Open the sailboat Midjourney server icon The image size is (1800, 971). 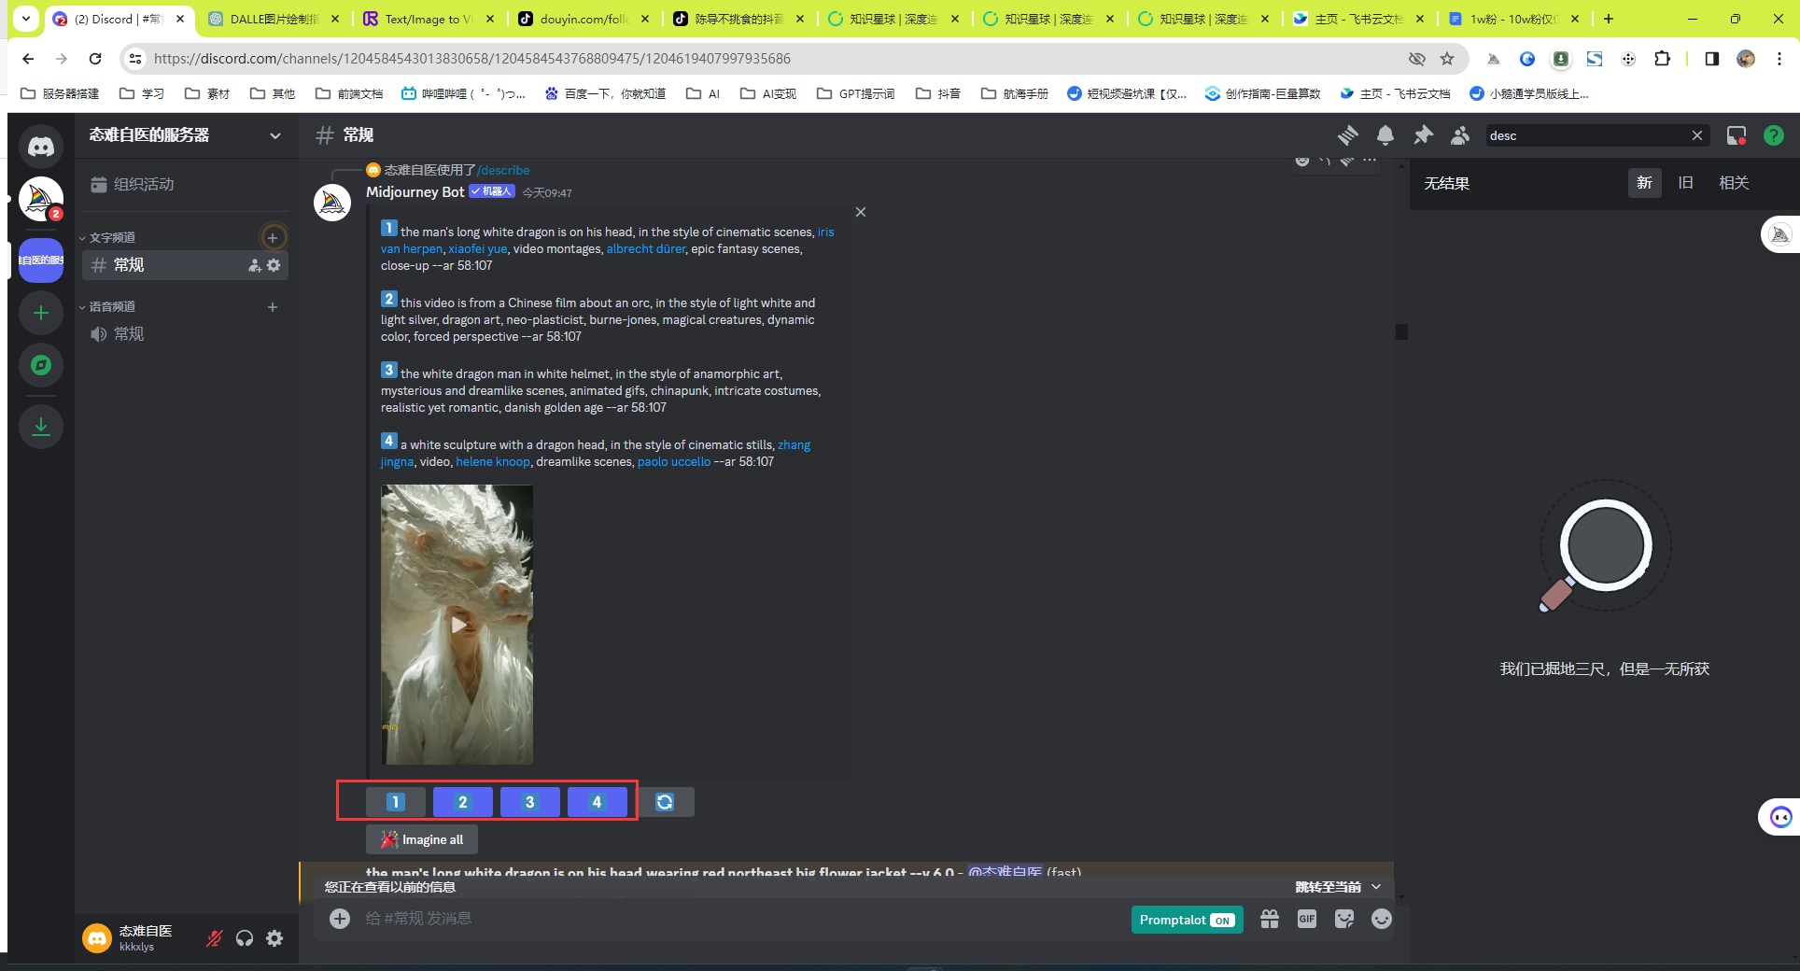(x=41, y=199)
